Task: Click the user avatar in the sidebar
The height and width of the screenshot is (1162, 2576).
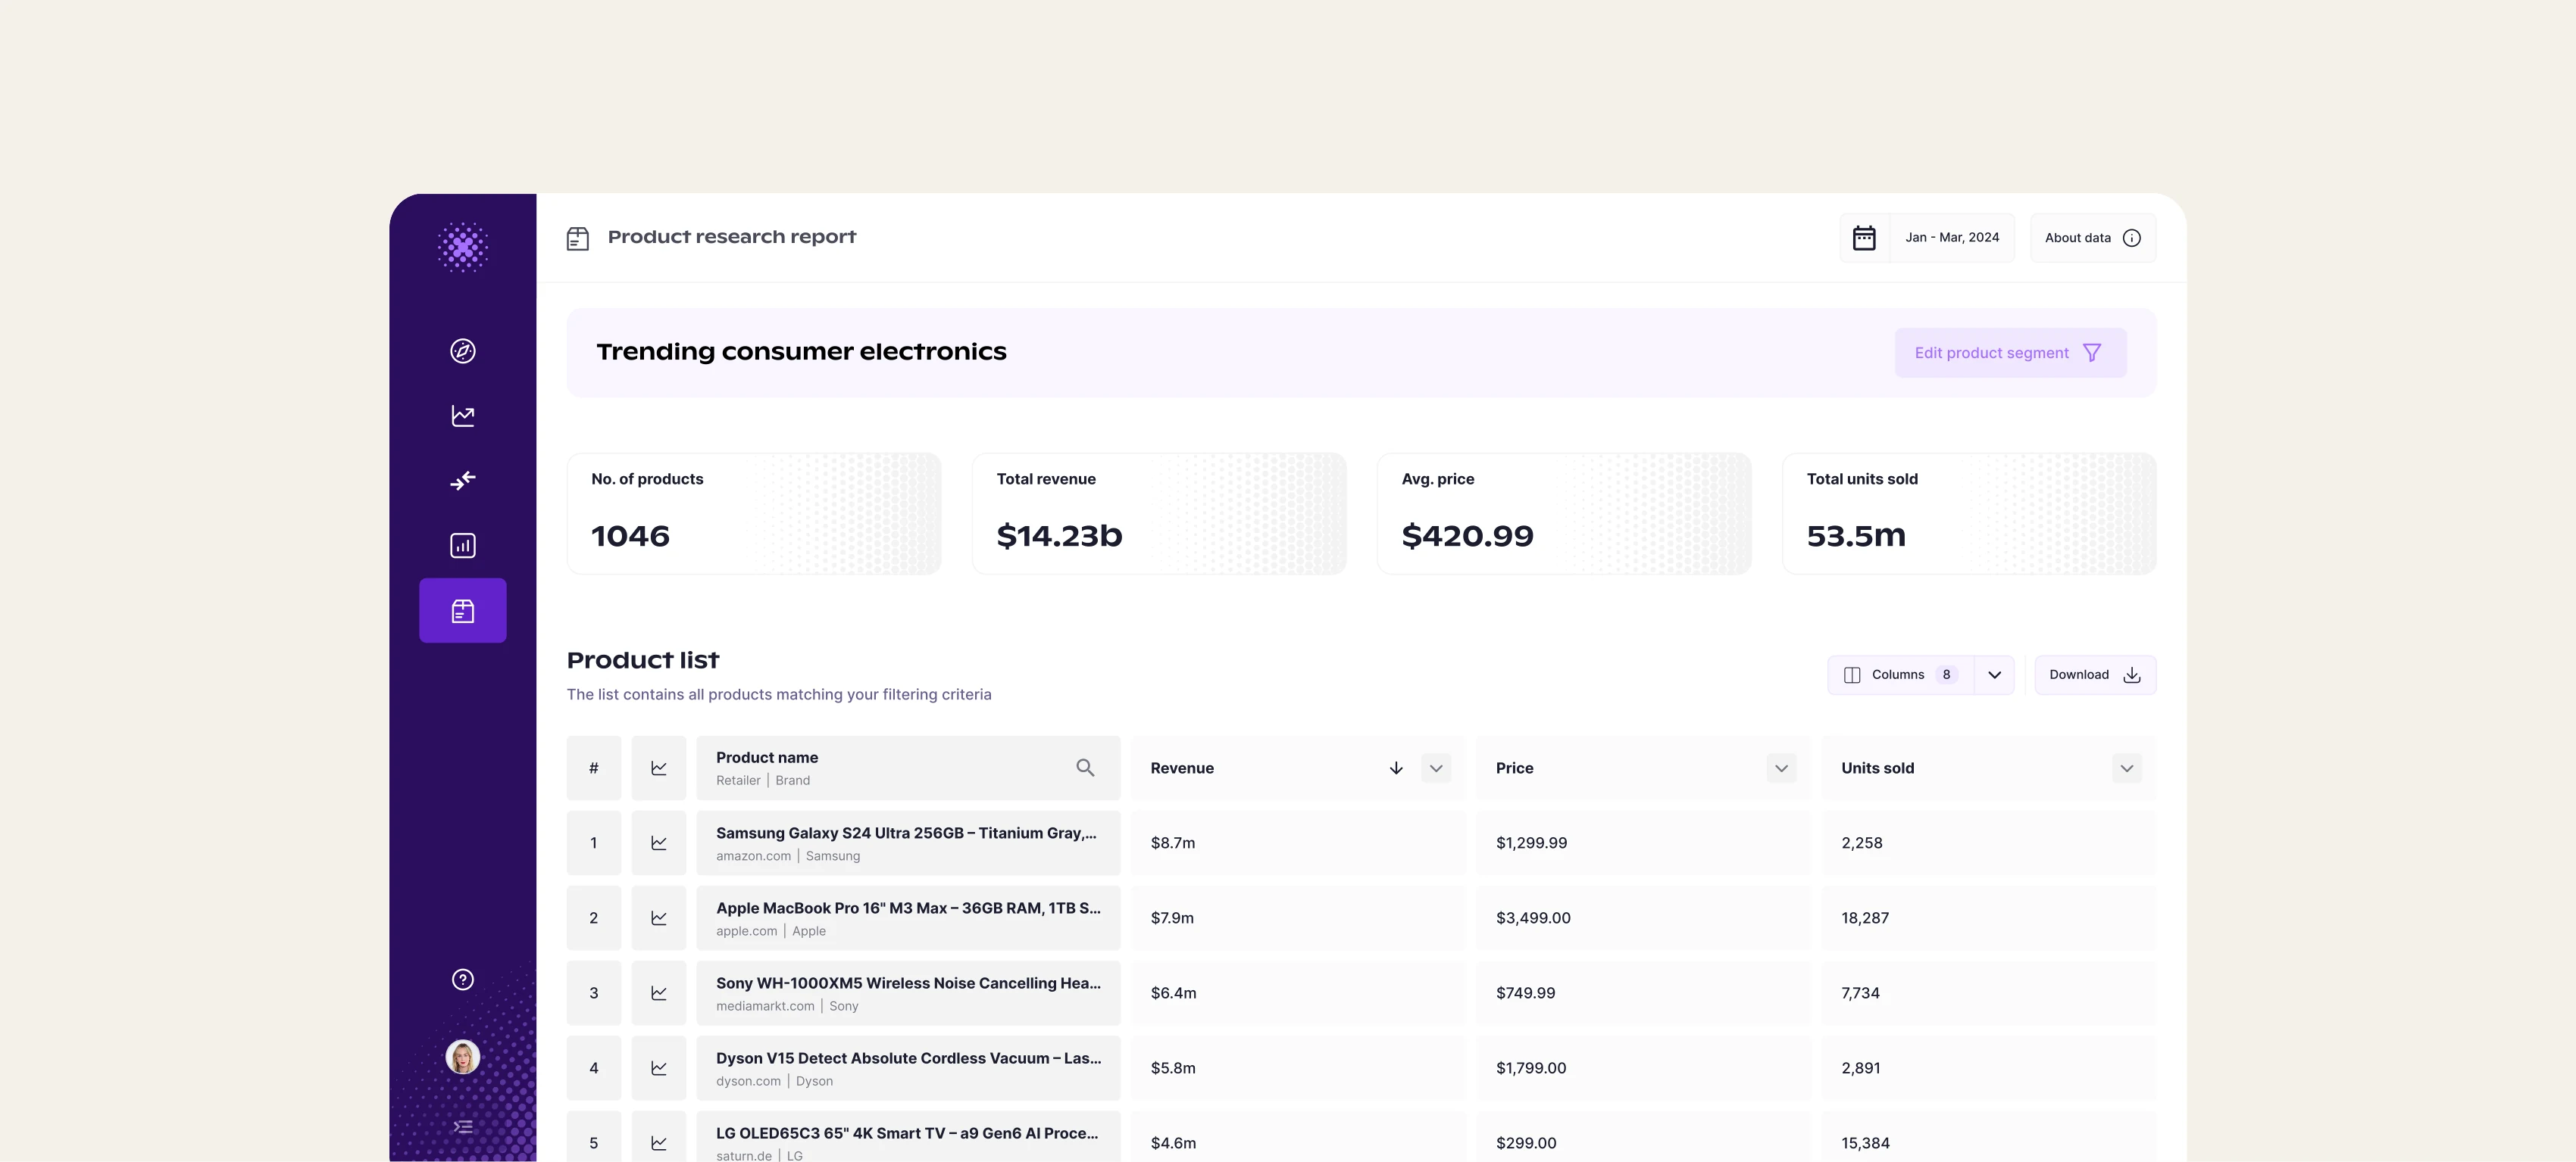Action: click(462, 1056)
